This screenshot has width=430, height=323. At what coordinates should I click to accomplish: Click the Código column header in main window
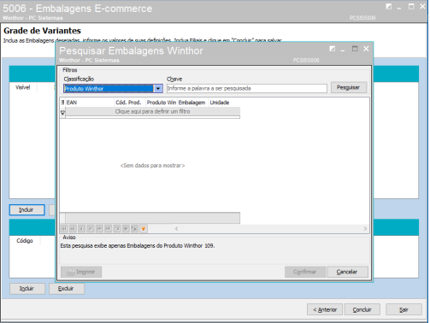point(25,241)
